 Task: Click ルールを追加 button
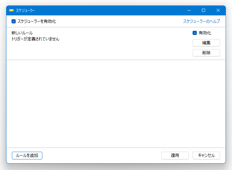tap(27, 156)
